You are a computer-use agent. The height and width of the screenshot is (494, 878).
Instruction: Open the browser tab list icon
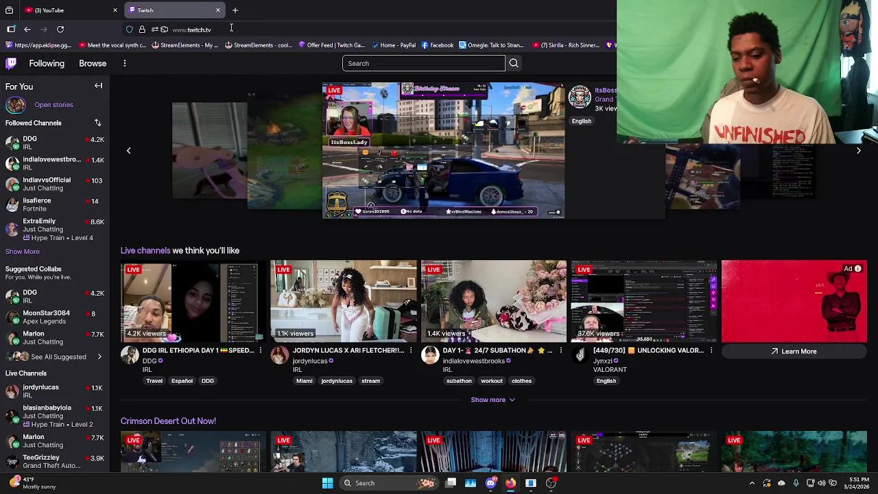pos(9,10)
